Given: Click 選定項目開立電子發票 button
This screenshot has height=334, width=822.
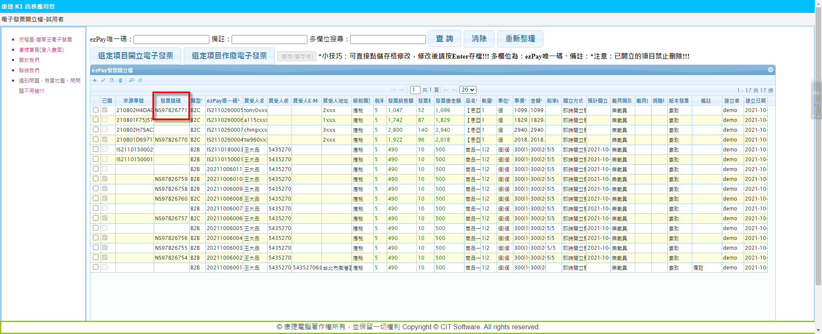Looking at the screenshot, I should coord(135,56).
